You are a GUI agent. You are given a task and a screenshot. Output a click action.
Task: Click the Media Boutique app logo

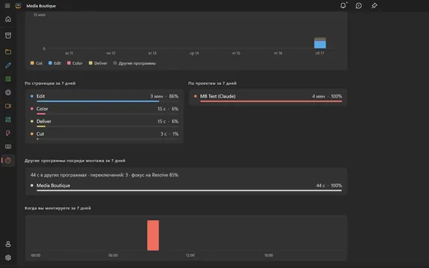(x=18, y=6)
